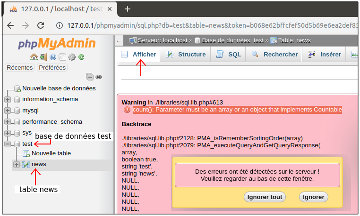Switch to the Insérer tab
360x216 pixels.
coord(324,55)
